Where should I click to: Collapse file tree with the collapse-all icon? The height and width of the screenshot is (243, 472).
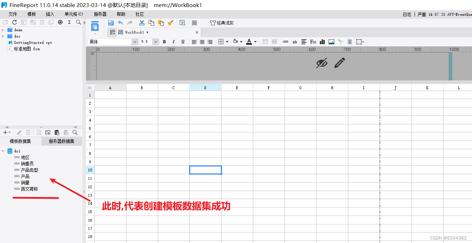pos(69,22)
